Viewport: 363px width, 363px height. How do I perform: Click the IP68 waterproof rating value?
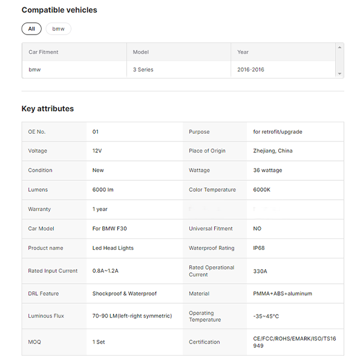(260, 248)
